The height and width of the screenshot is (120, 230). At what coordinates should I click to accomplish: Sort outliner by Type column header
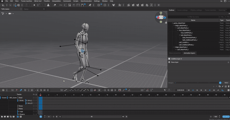pyautogui.click(x=222, y=20)
